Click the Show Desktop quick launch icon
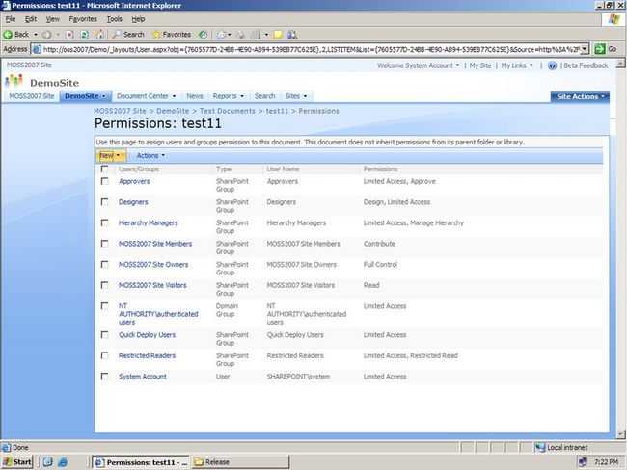 [x=47, y=462]
